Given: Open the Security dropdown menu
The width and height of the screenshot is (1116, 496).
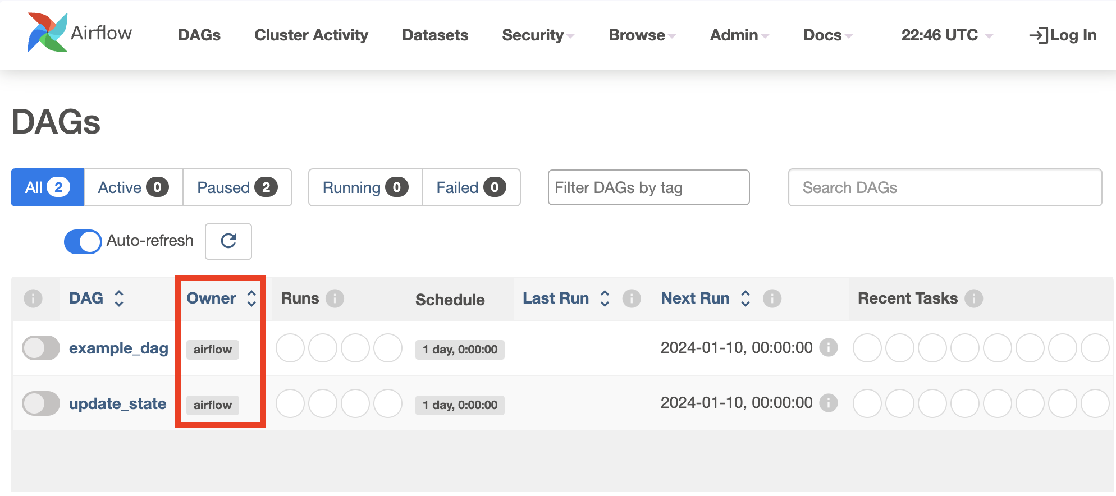Looking at the screenshot, I should pos(538,35).
